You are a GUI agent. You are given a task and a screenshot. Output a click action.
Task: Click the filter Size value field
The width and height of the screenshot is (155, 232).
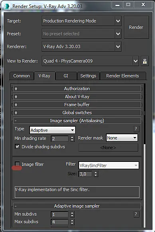click(85, 174)
